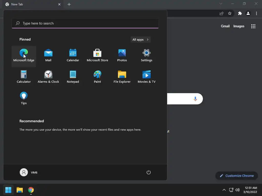Click the Pinned section heading

click(25, 39)
